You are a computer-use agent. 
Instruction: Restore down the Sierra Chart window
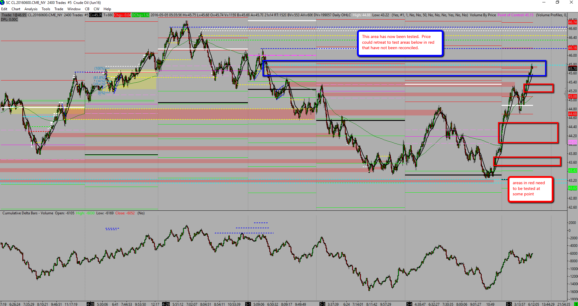pos(557,2)
